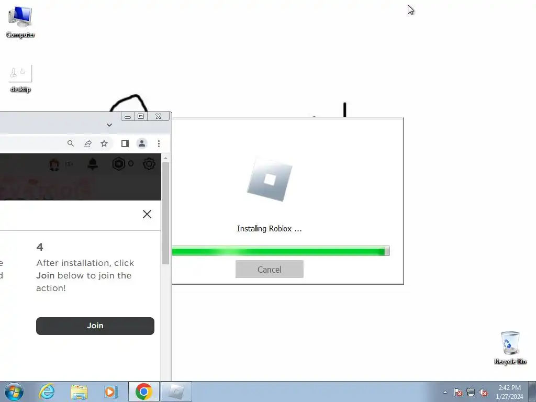Launch Internet Explorer from taskbar
The image size is (536, 402).
[x=47, y=392]
